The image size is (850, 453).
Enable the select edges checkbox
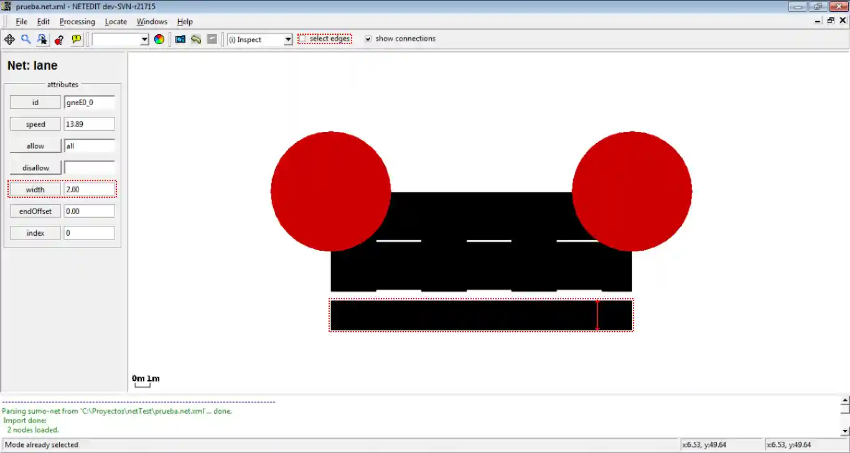point(303,39)
